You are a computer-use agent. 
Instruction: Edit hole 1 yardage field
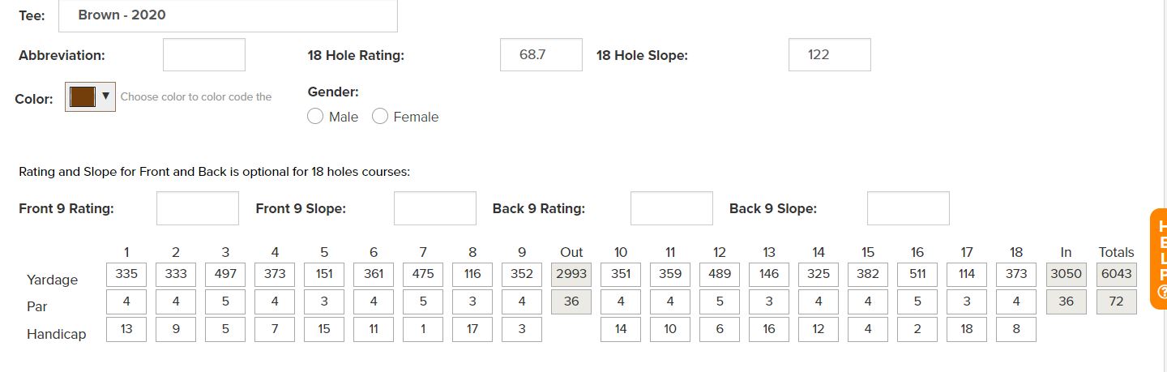(x=126, y=274)
